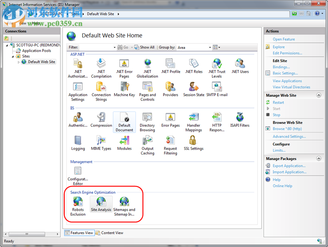Collapse the Manage Web Site section
Screen dimensions: 328x247
(319, 95)
